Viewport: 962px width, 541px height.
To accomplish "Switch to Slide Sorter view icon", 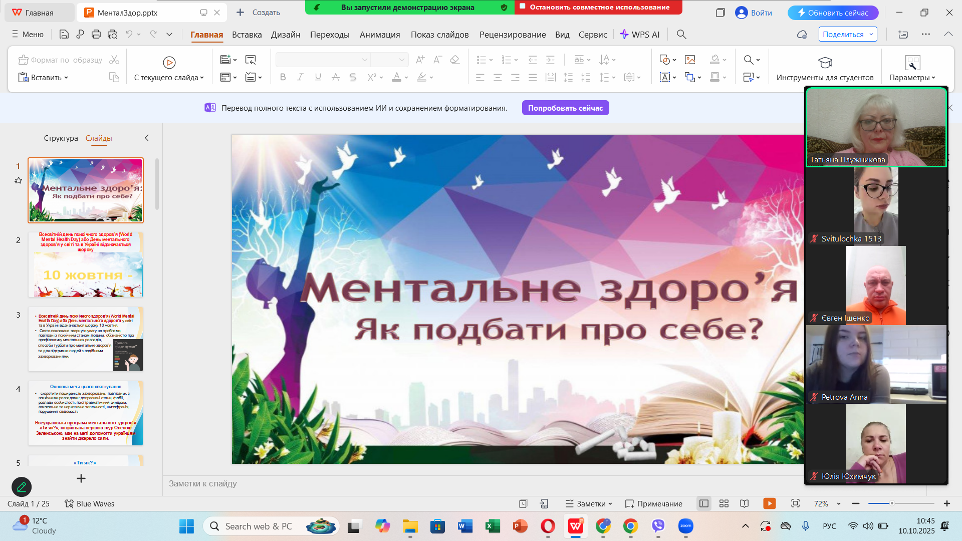I will click(724, 503).
